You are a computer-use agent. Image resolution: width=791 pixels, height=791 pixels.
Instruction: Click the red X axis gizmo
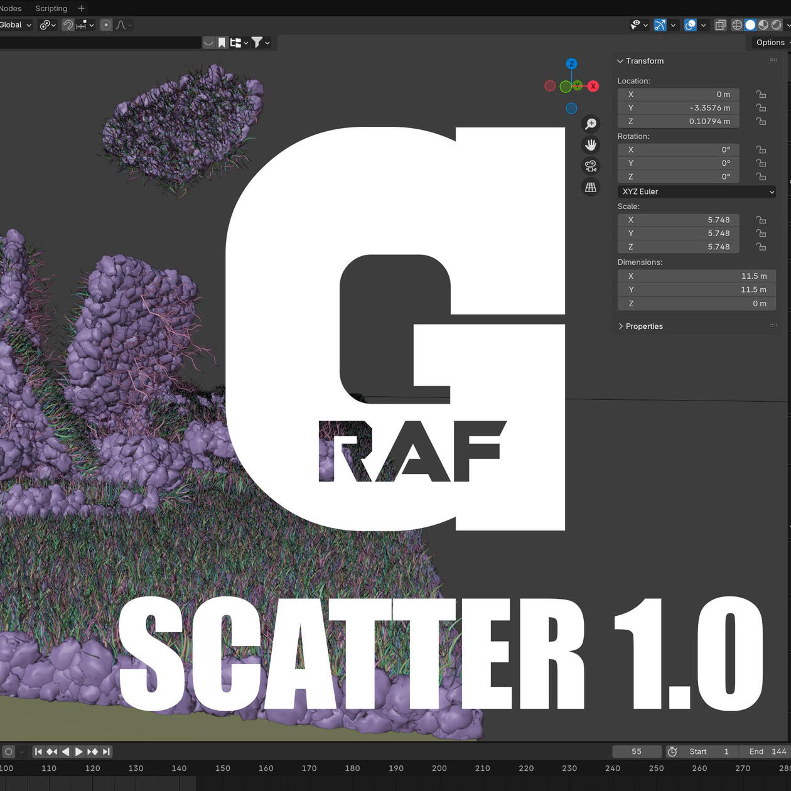click(593, 86)
